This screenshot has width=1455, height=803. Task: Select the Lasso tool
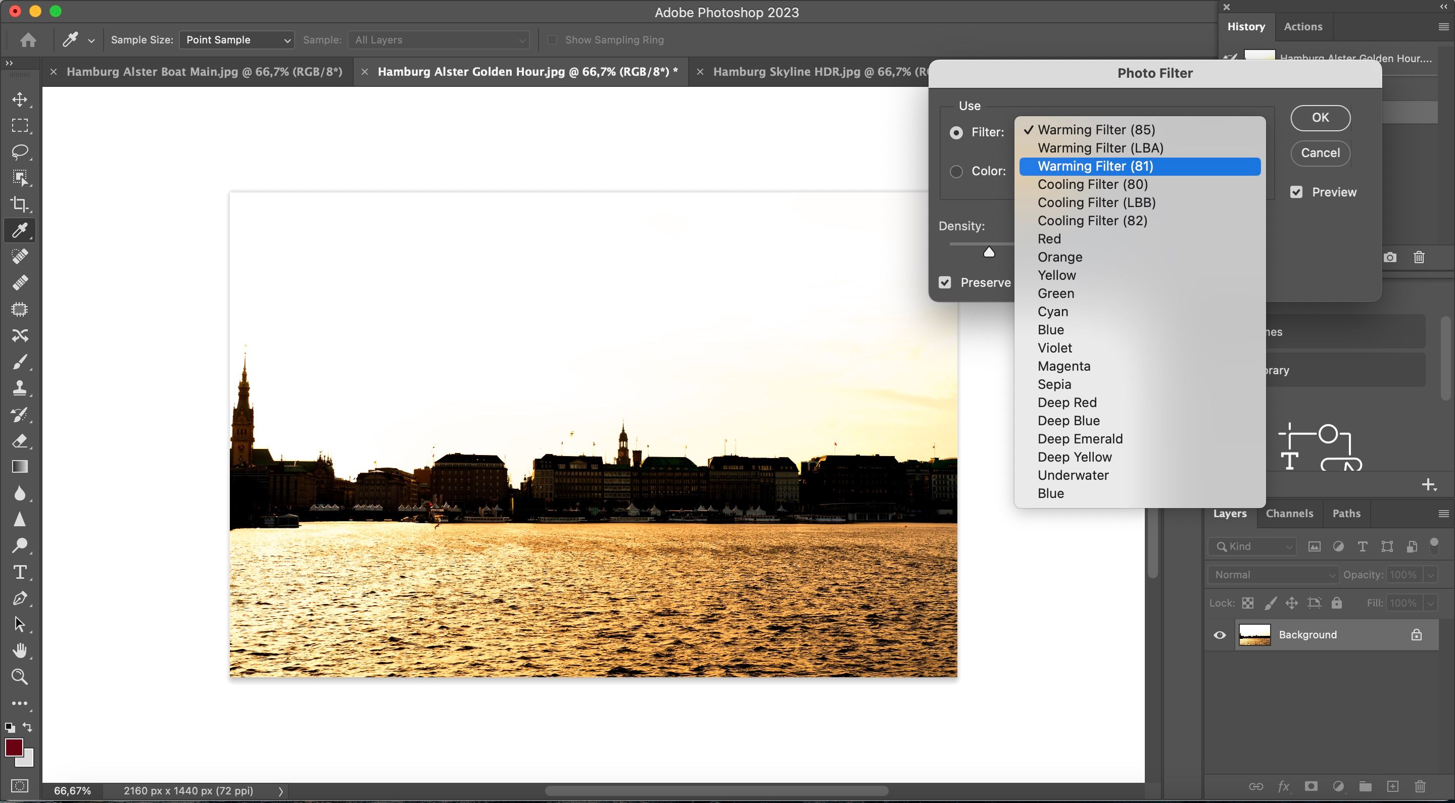point(20,152)
